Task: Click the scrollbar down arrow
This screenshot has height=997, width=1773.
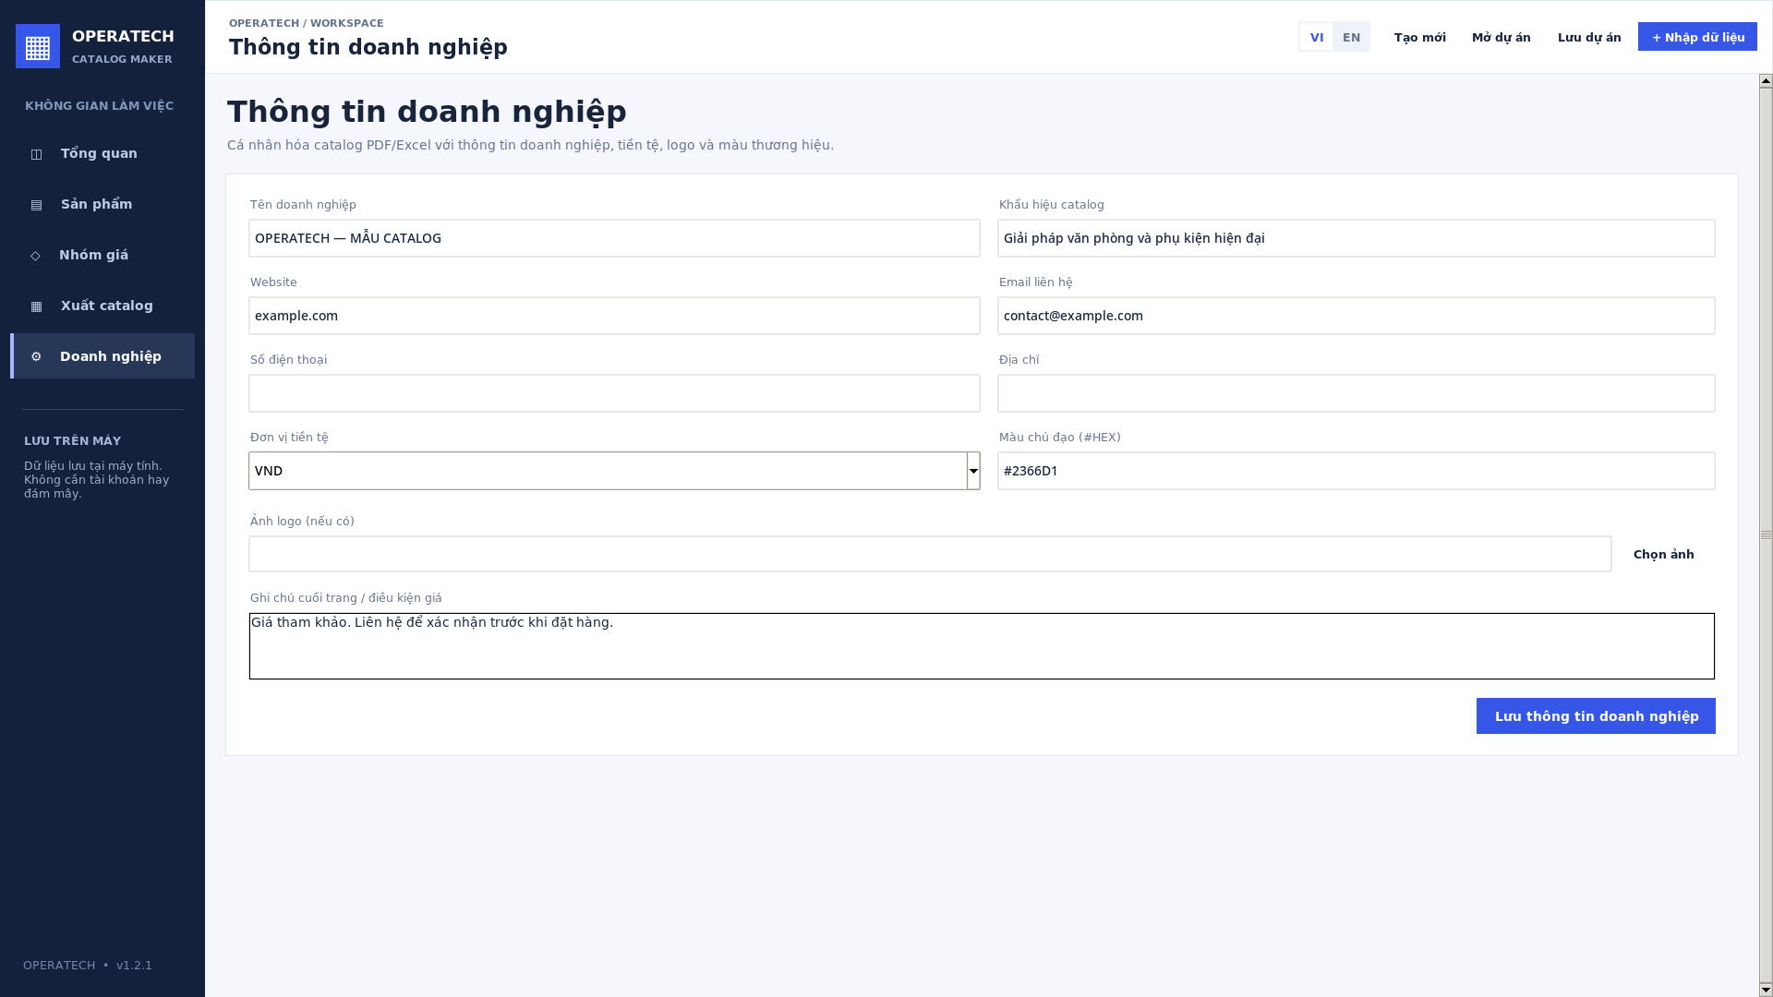Action: click(x=1766, y=990)
